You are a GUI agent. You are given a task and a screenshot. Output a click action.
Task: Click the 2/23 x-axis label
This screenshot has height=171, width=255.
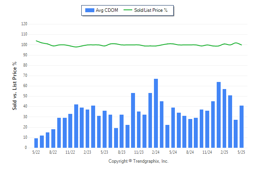pyautogui.click(x=87, y=152)
